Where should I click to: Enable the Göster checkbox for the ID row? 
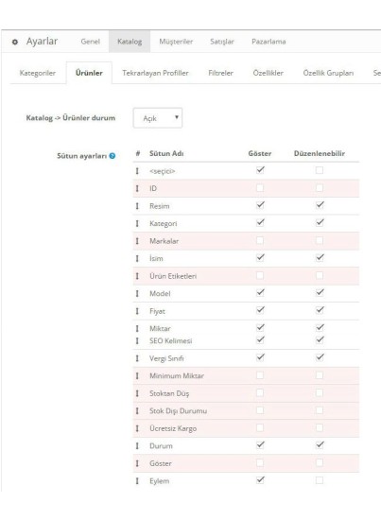[x=260, y=188]
